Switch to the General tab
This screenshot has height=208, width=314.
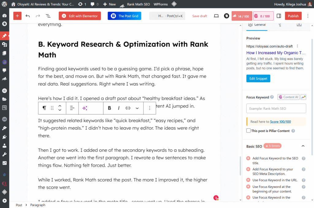pyautogui.click(x=257, y=25)
